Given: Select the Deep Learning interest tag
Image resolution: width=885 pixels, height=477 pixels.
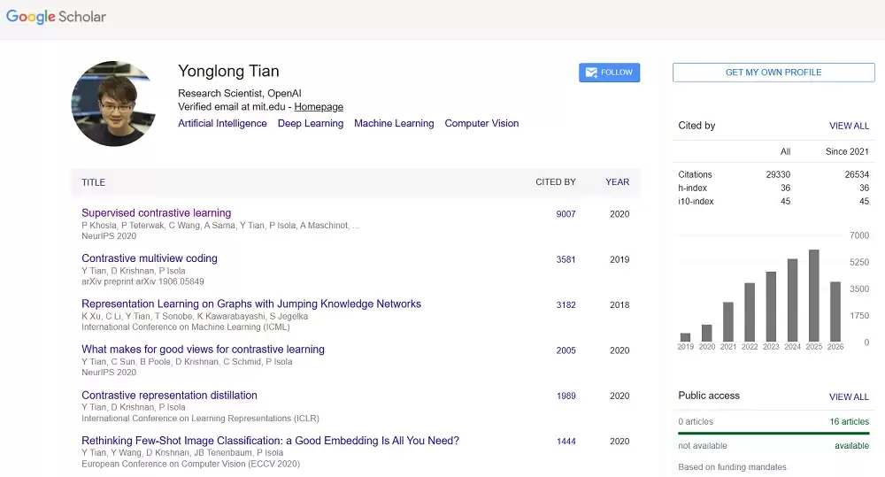Looking at the screenshot, I should coord(311,123).
